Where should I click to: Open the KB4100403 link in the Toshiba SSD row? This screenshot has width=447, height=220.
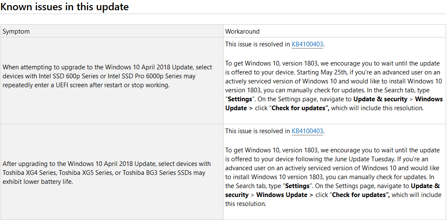coord(307,131)
